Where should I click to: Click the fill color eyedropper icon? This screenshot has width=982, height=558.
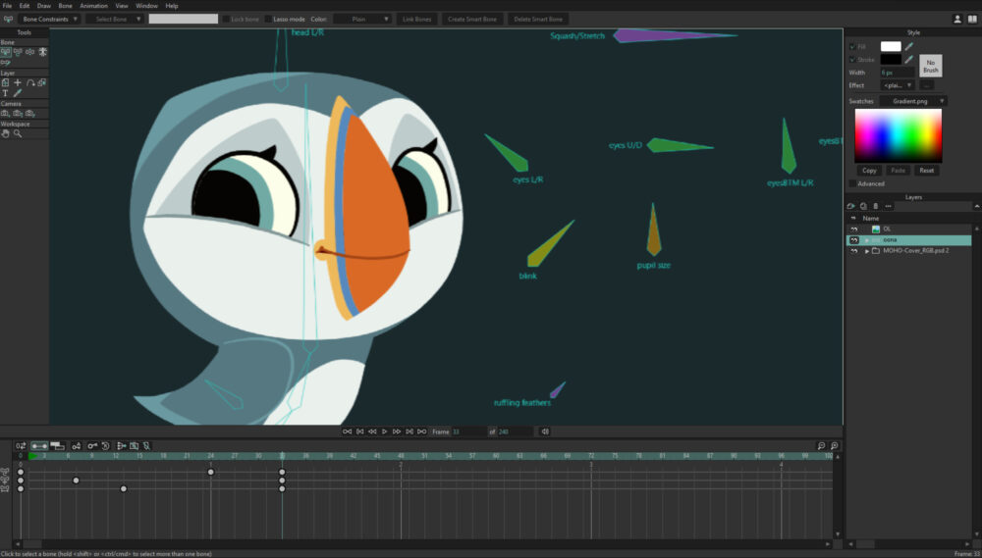[908, 46]
